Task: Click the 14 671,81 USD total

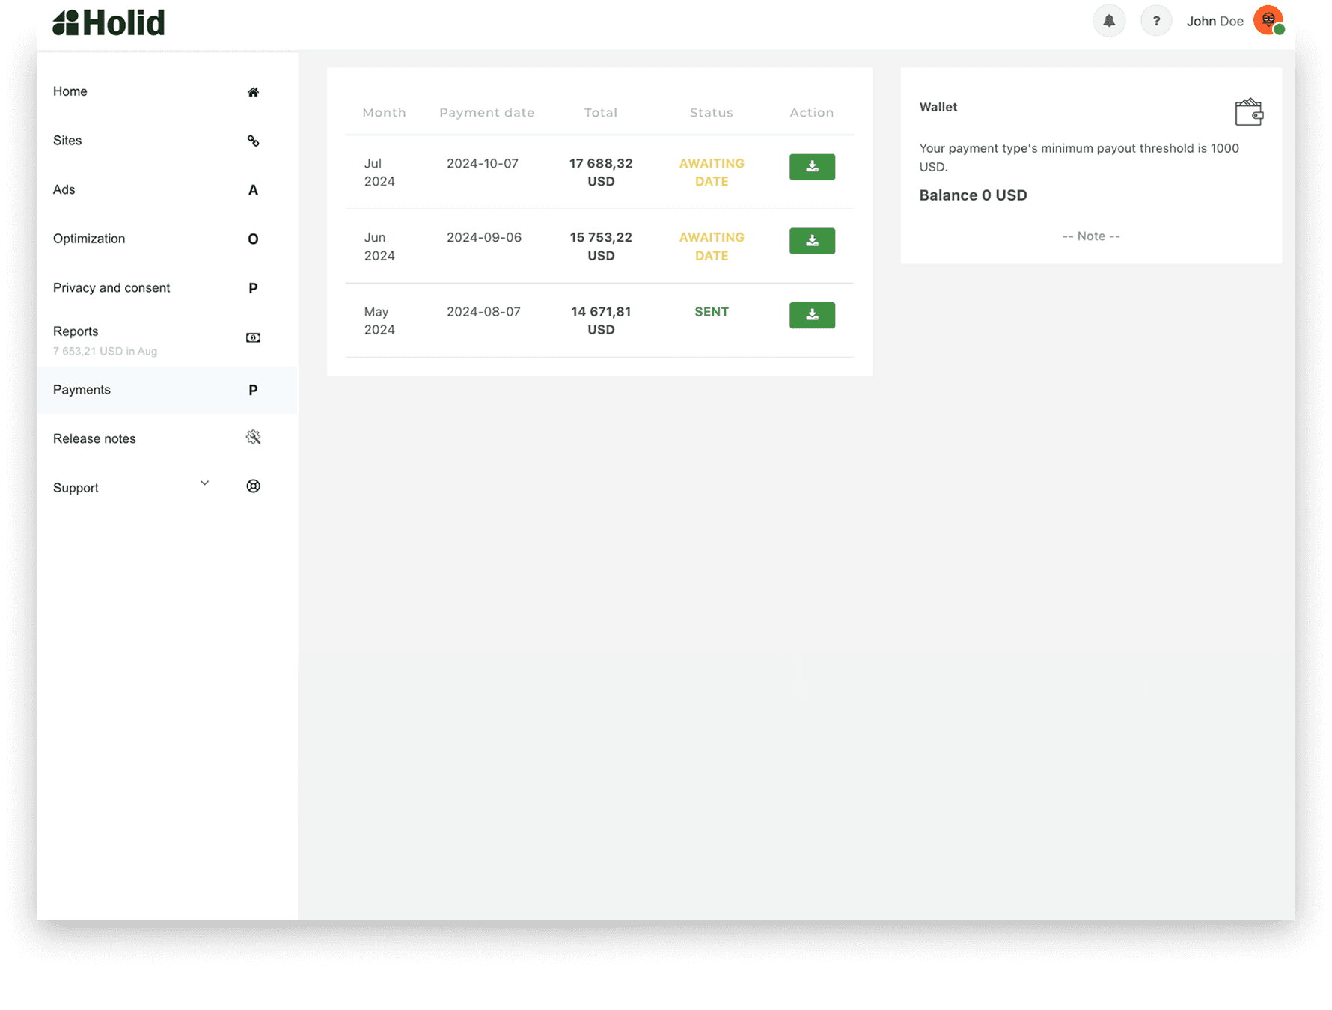Action: [601, 320]
